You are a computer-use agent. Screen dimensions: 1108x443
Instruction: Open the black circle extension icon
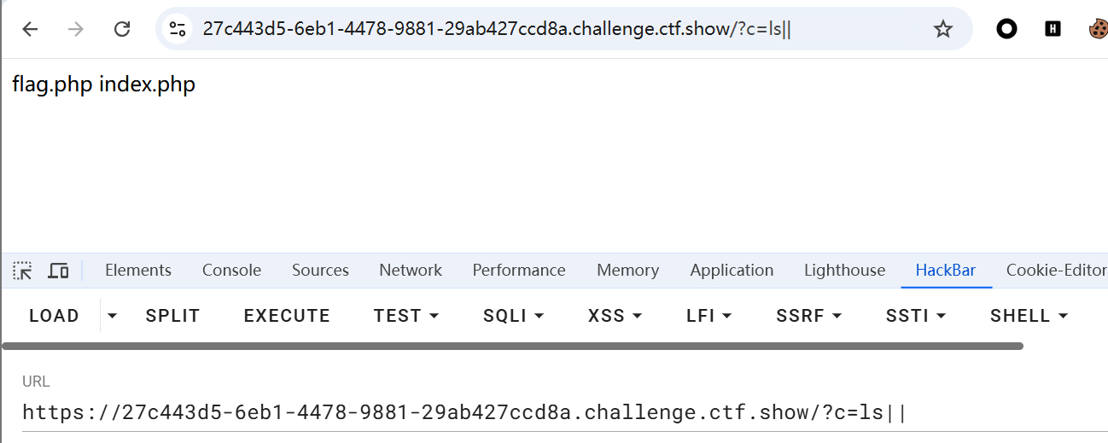pyautogui.click(x=1007, y=29)
